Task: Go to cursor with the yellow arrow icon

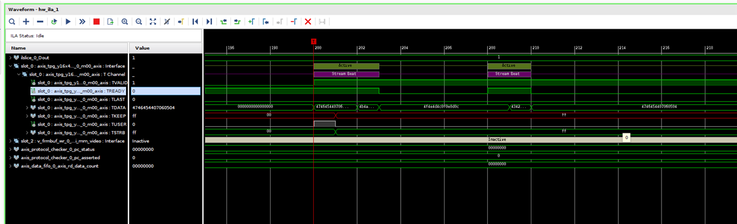Action: (181, 21)
